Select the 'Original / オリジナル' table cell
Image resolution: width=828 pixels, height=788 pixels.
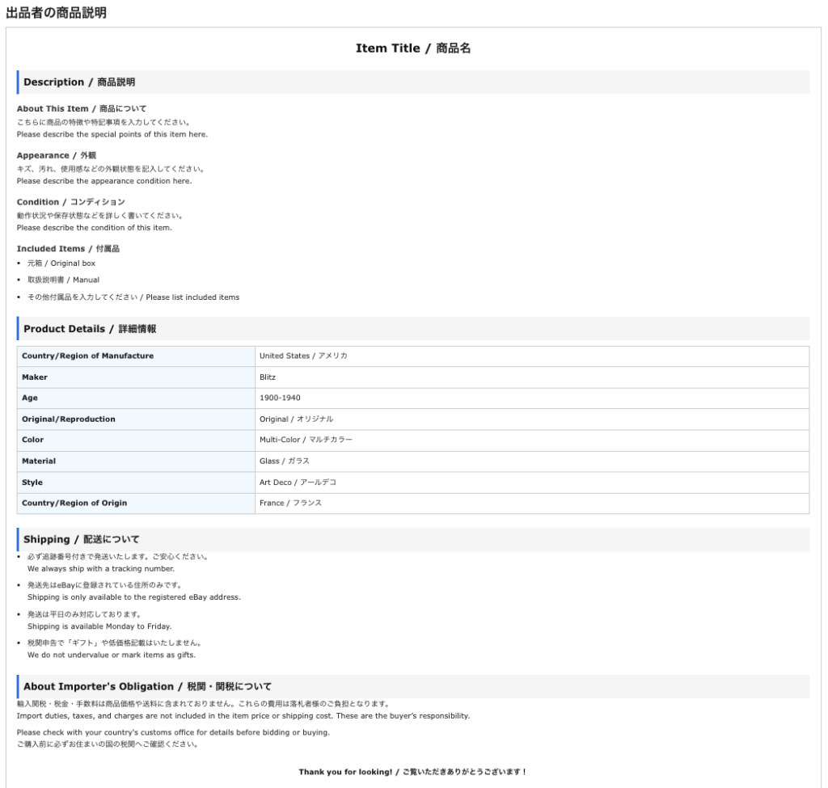pos(296,419)
